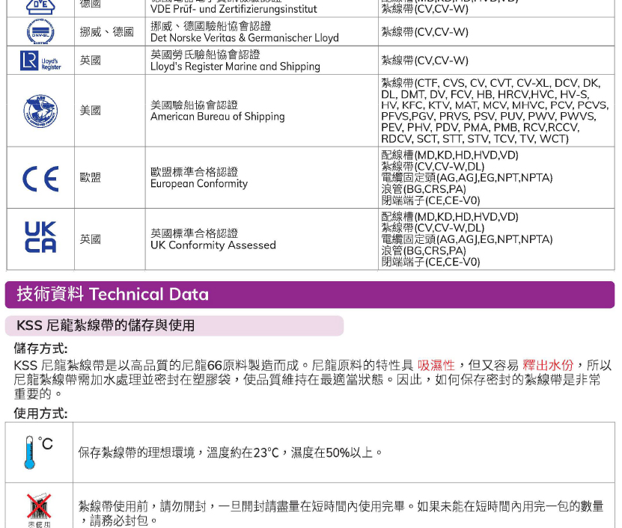Viewport: 622px width, 528px height.
Task: Click "電纜固定頭(AG,AGJ,EG,NPT,NPTA)" in the CE row
Action: pos(467,177)
